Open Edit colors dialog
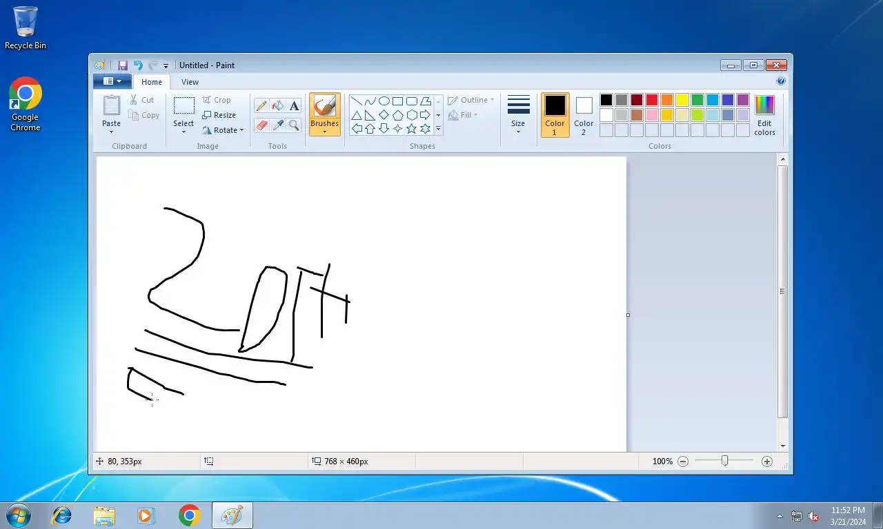 click(x=764, y=115)
